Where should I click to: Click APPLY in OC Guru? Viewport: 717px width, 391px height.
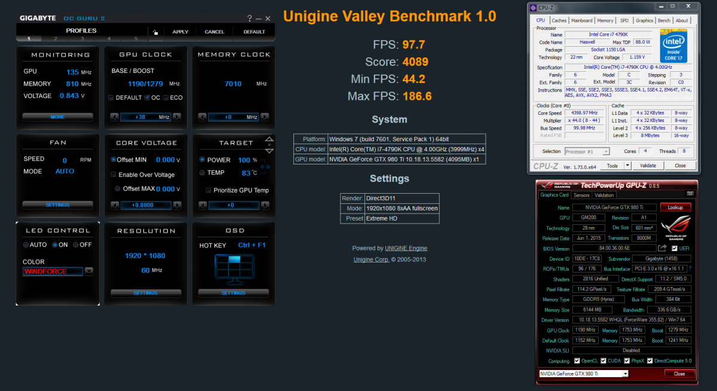[180, 32]
